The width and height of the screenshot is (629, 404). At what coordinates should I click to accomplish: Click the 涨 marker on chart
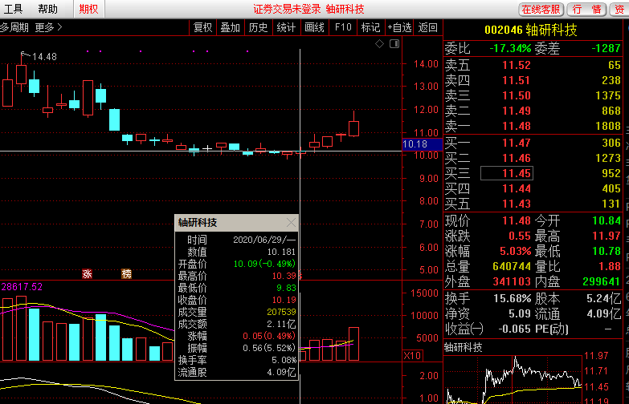[87, 274]
